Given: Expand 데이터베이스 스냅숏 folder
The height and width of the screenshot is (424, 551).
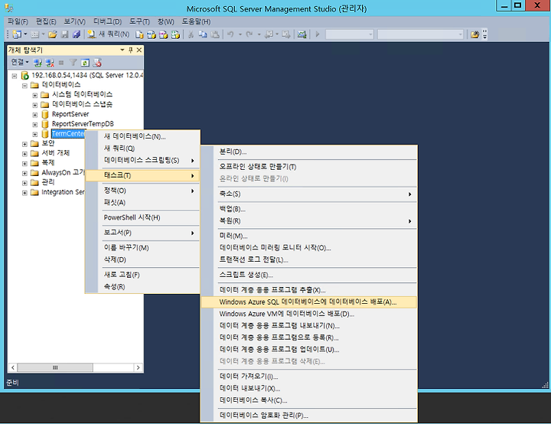Looking at the screenshot, I should (34, 105).
